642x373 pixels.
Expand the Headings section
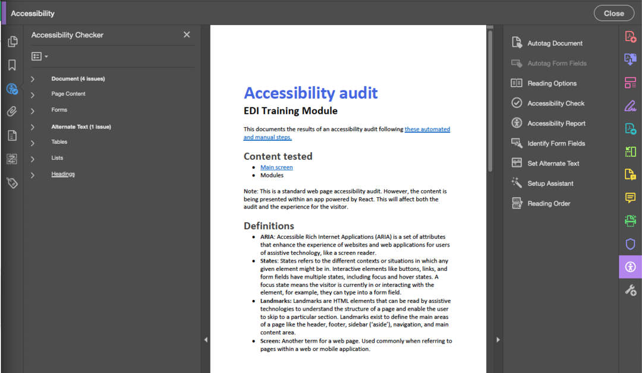click(x=33, y=173)
